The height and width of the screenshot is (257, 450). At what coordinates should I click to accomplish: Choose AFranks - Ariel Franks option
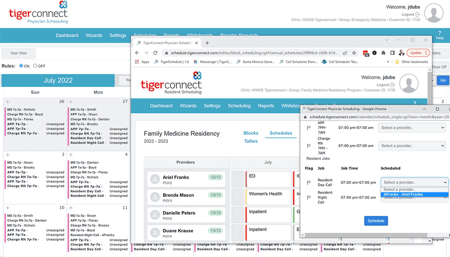pos(415,194)
